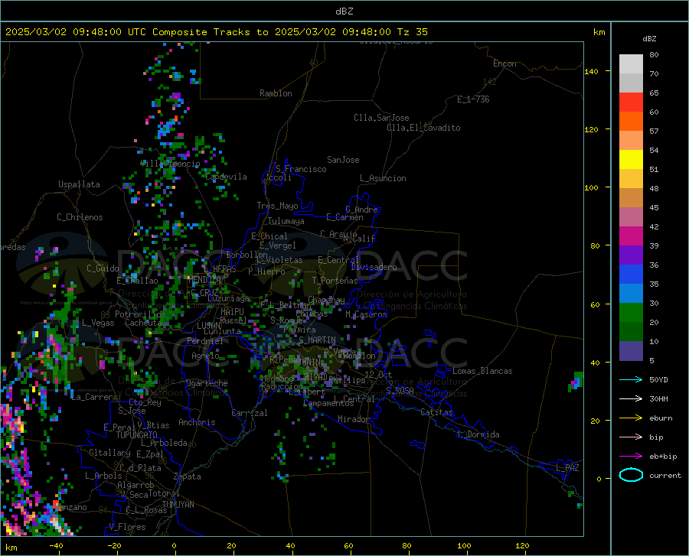Viewport: 689px width, 556px height.
Task: Click the SanJose label on map
Action: 343,160
